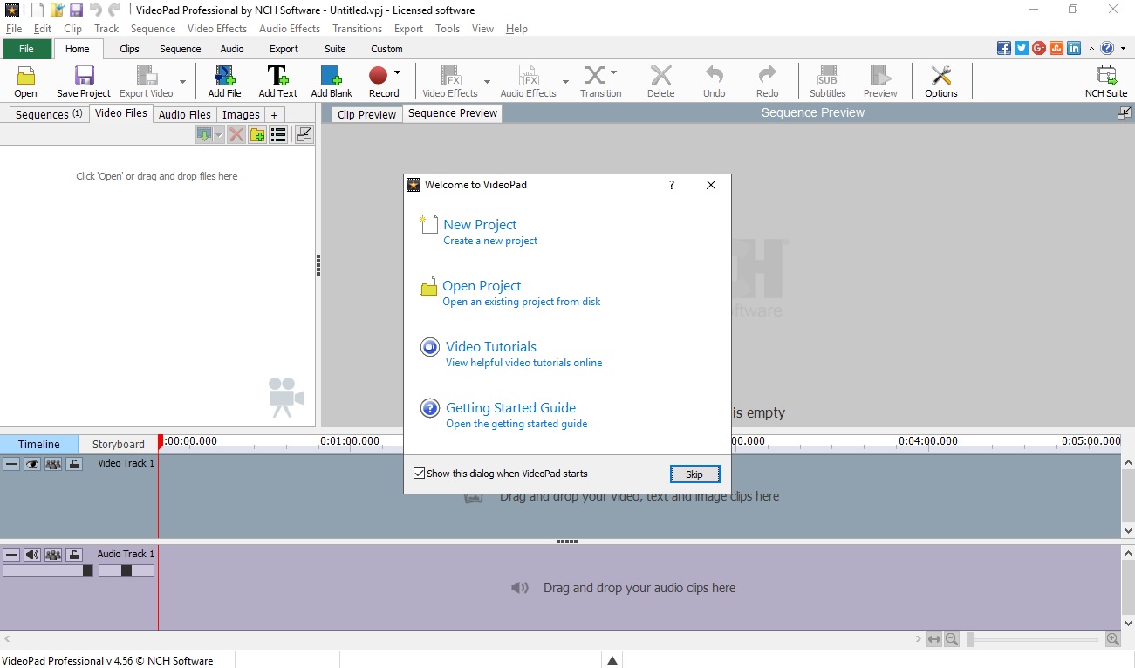
Task: Mute Audio Track 1 speaker icon
Action: click(x=32, y=555)
